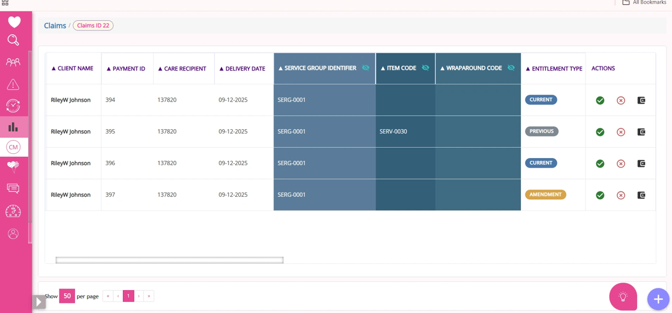Add new entry with plus button
The height and width of the screenshot is (313, 672).
tap(658, 299)
